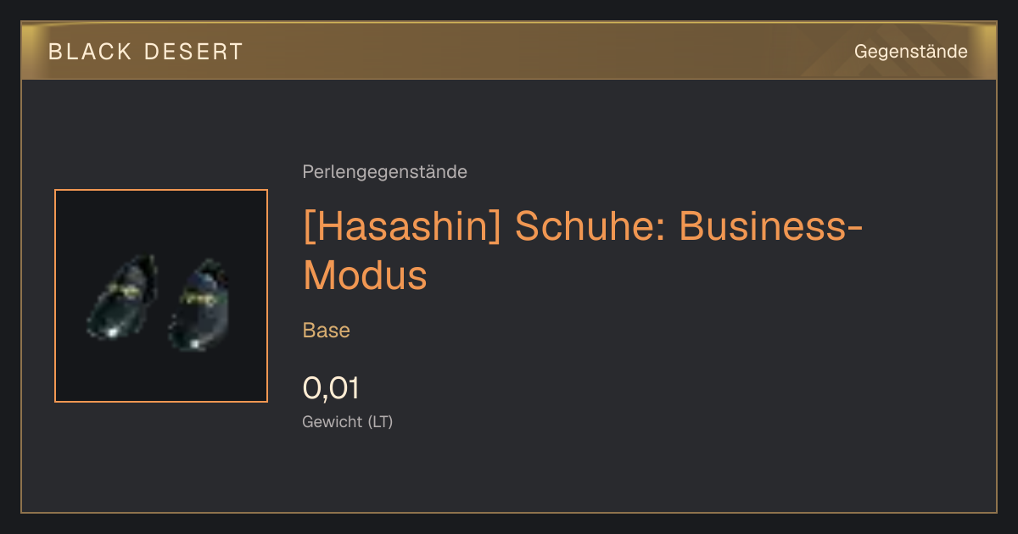Click Modus on the title's second line

[365, 275]
